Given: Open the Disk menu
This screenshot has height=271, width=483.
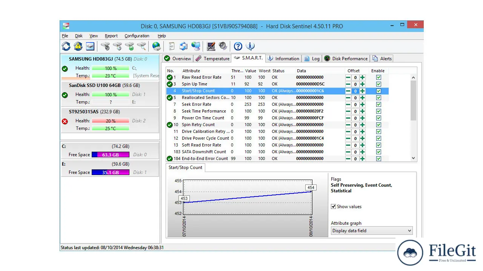Looking at the screenshot, I should pos(78,36).
